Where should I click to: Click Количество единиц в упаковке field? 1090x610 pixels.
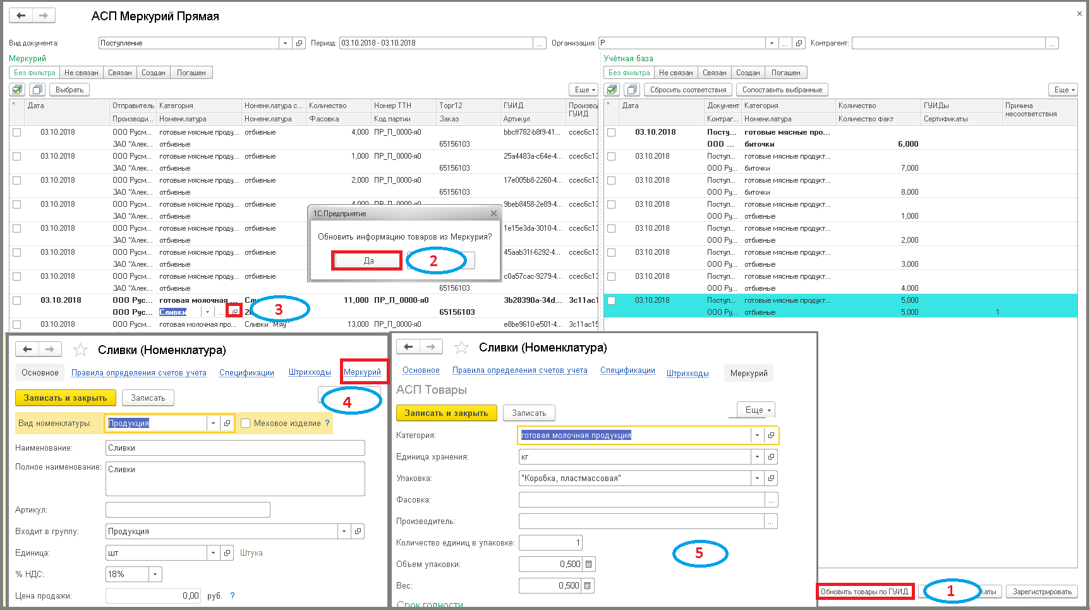coord(550,542)
